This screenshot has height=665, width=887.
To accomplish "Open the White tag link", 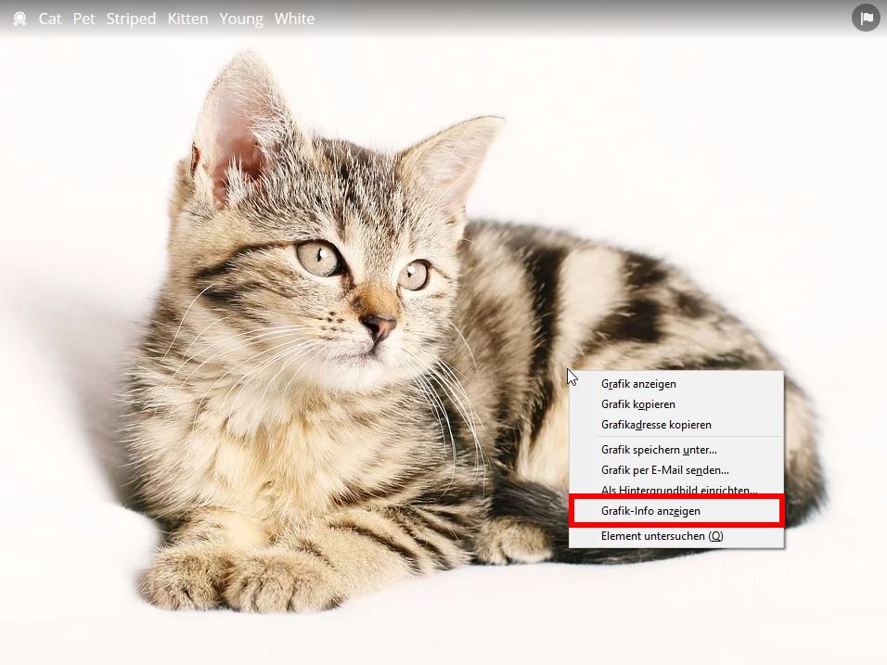I will [294, 19].
